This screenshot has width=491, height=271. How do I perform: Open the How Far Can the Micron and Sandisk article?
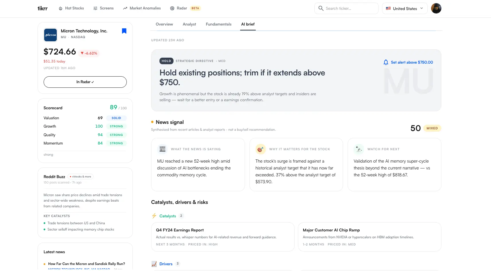coord(87,264)
